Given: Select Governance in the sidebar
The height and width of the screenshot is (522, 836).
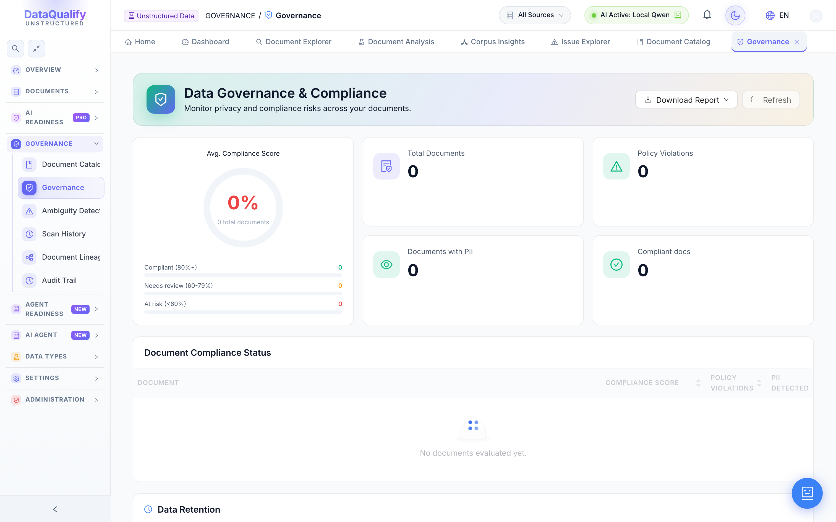Looking at the screenshot, I should pos(61,188).
